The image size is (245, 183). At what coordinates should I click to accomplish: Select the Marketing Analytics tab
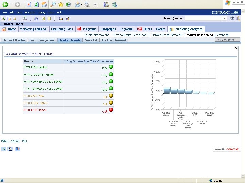point(186,29)
